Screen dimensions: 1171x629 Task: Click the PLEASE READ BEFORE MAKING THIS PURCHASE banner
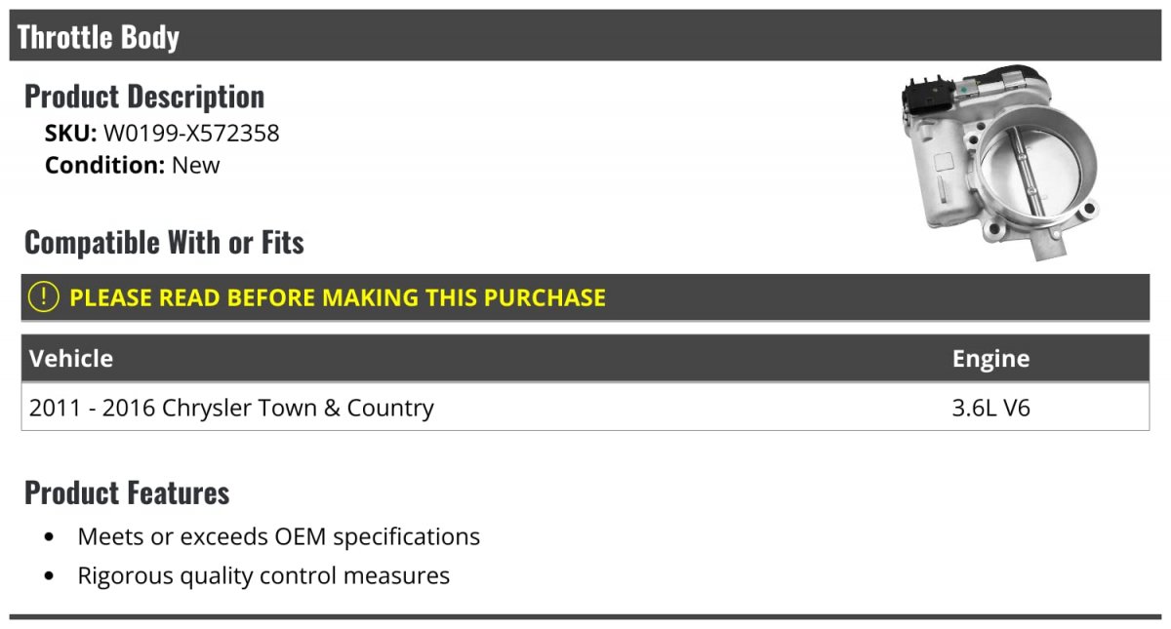point(585,297)
